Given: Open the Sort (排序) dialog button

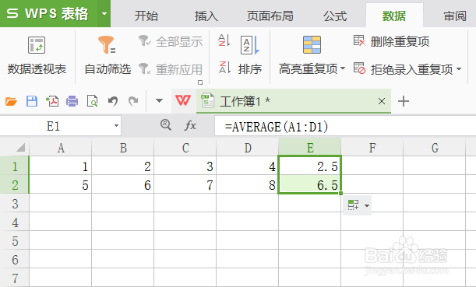Looking at the screenshot, I should pos(250,56).
